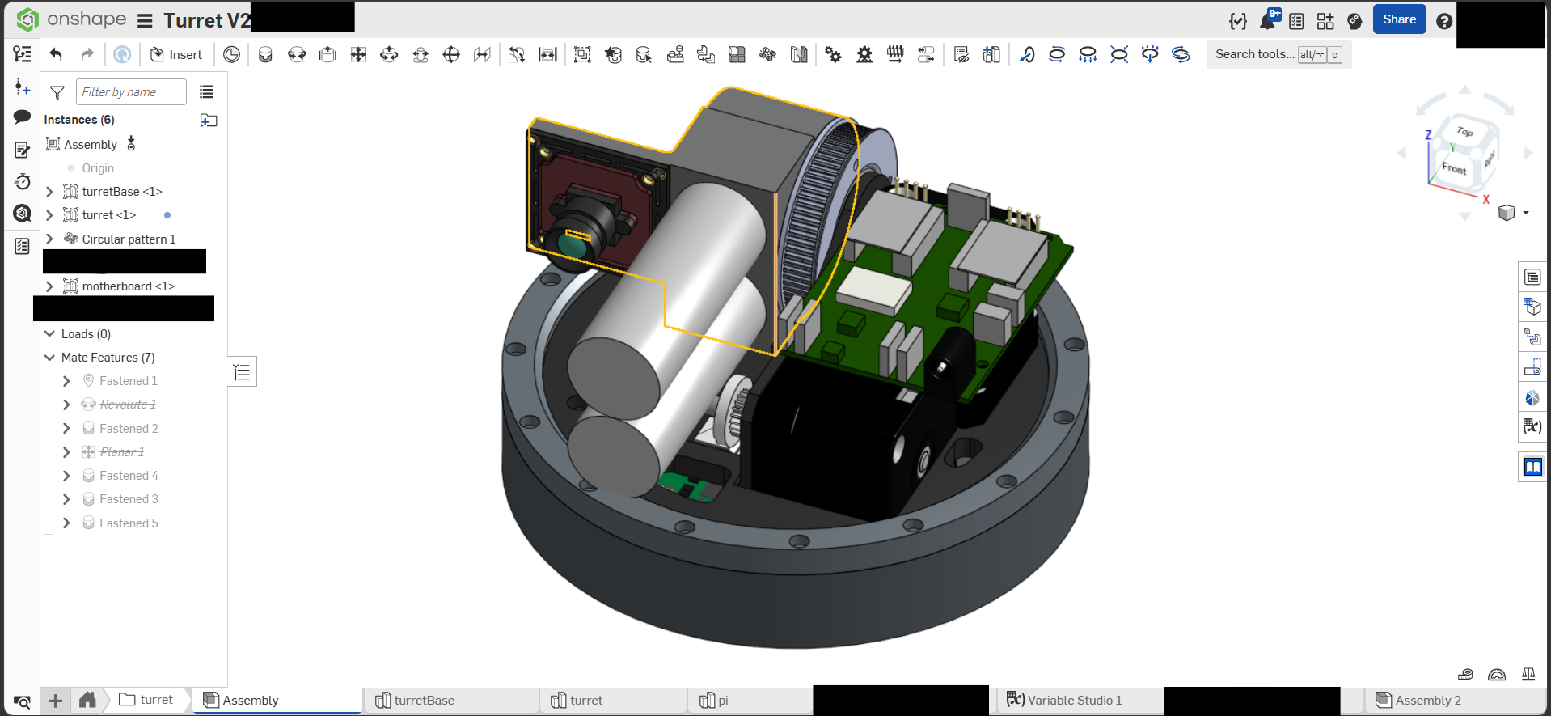The width and height of the screenshot is (1551, 716).
Task: Open the notifications bell
Action: click(1269, 19)
